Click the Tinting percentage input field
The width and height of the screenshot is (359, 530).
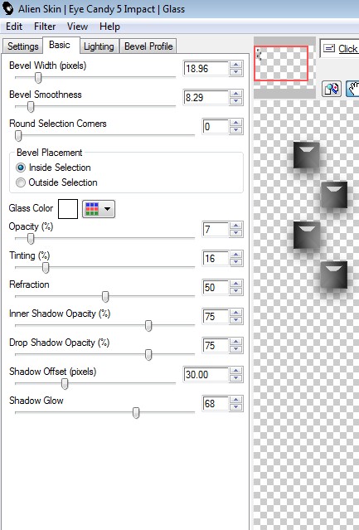coord(216,259)
